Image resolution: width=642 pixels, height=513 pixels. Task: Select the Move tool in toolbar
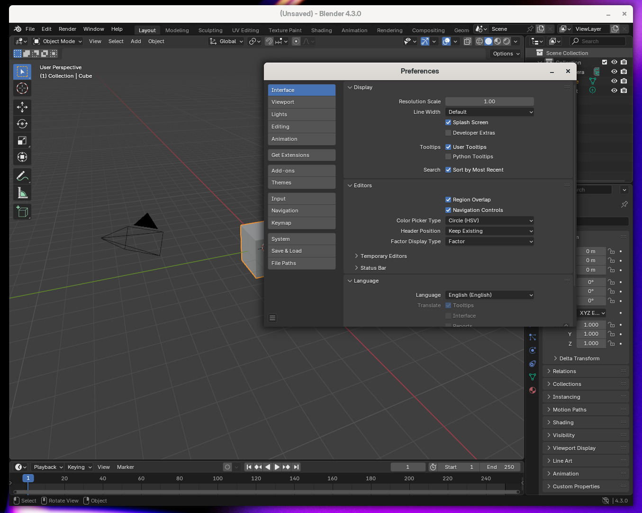point(22,107)
